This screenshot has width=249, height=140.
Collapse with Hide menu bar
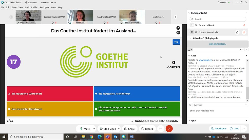[48, 3]
